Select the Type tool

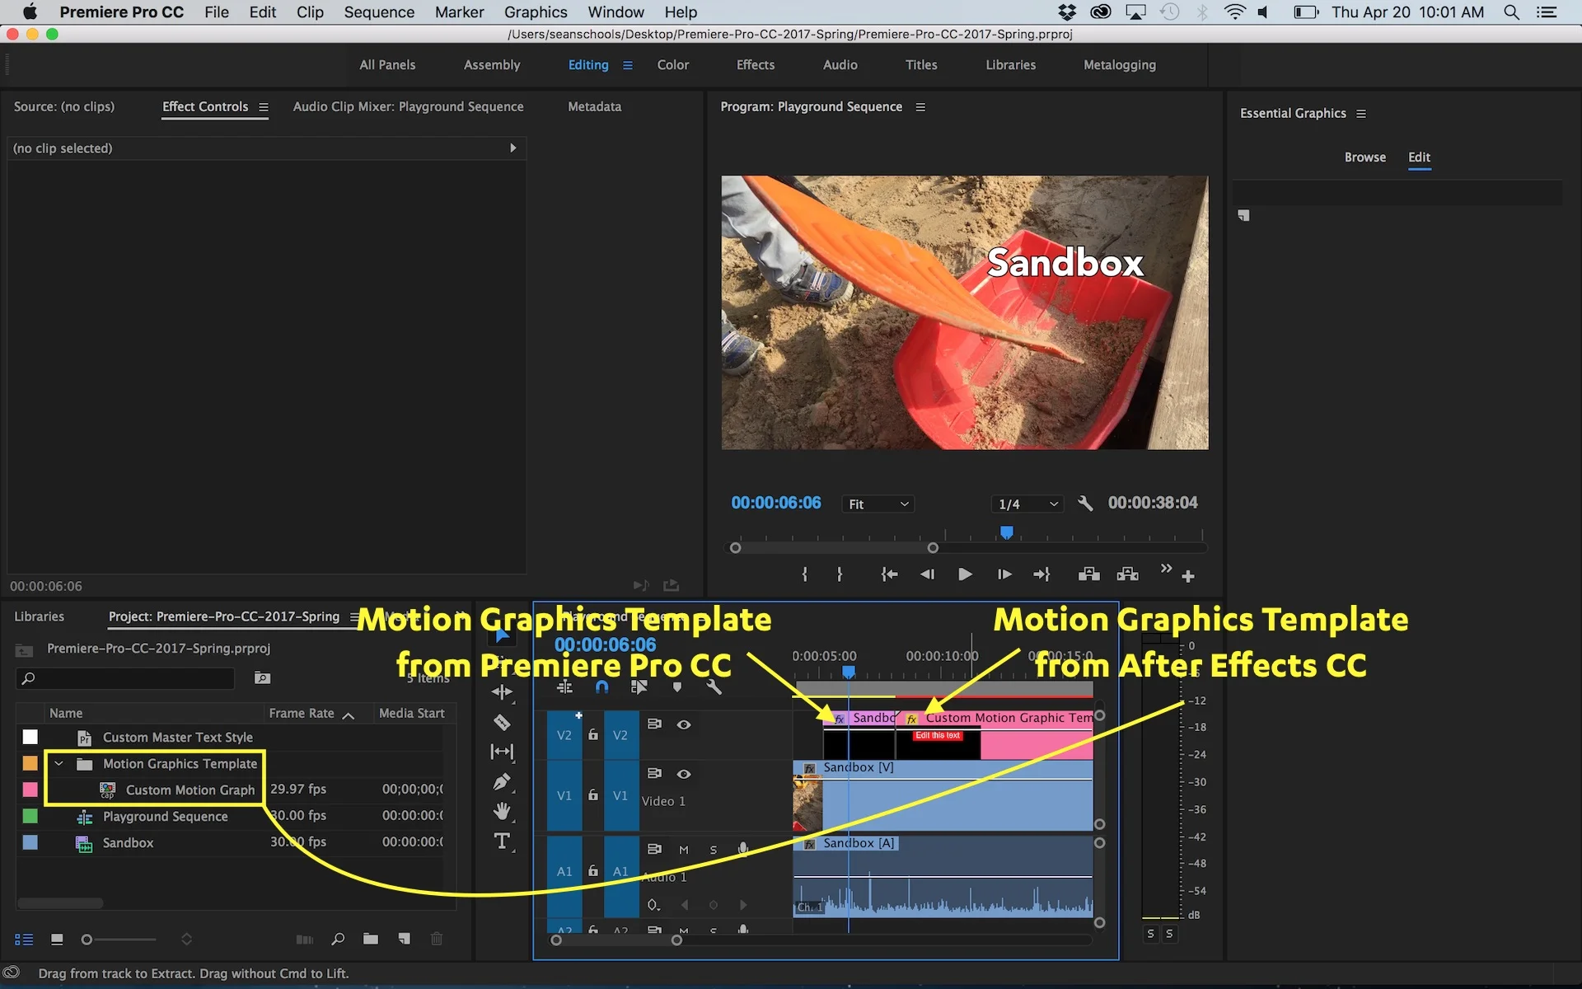(x=501, y=841)
